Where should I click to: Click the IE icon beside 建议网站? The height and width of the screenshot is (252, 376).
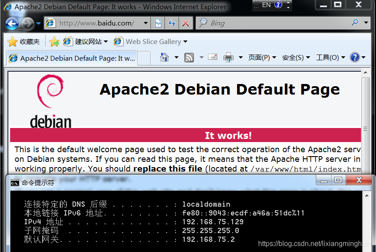(68, 41)
